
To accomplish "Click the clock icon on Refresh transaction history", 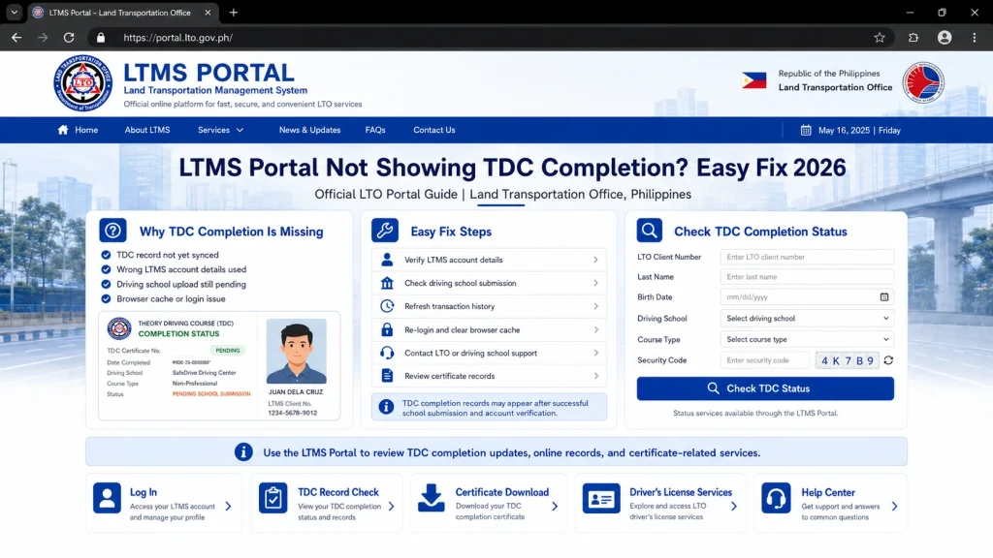I will (x=387, y=306).
